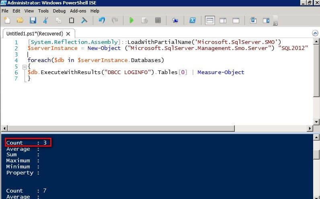Clear the console pane with the Clear icon
This screenshot has height=199, width=320.
pos(84,20)
